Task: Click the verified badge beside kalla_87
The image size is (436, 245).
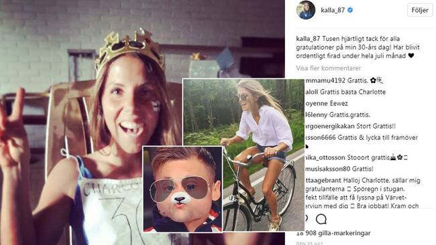Action: [x=350, y=10]
